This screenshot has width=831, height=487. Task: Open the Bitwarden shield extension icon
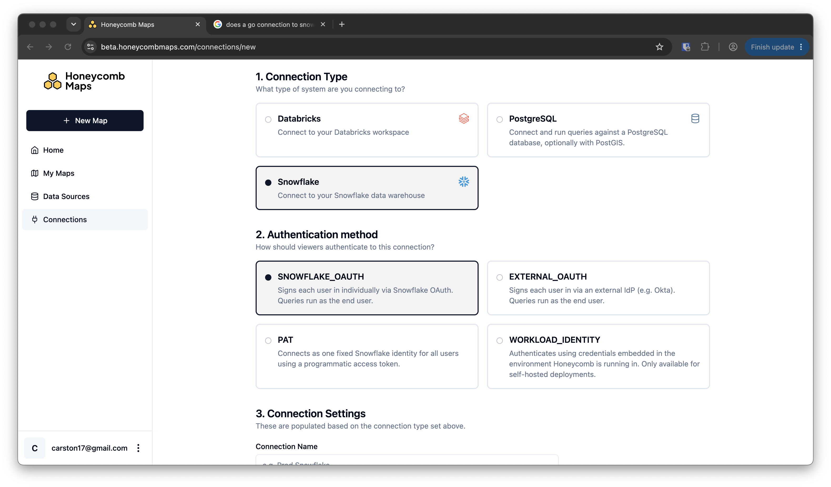pos(686,47)
